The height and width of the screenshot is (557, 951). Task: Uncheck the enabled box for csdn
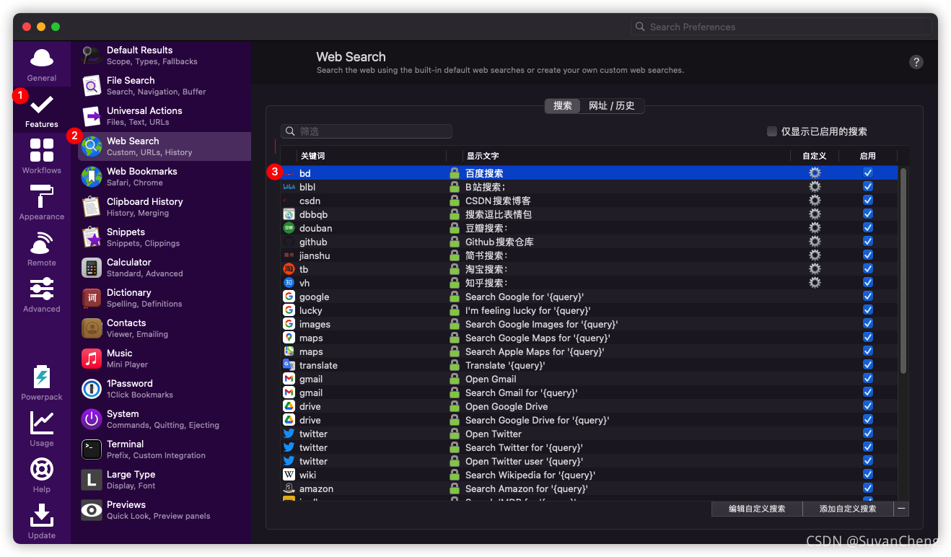pos(868,201)
